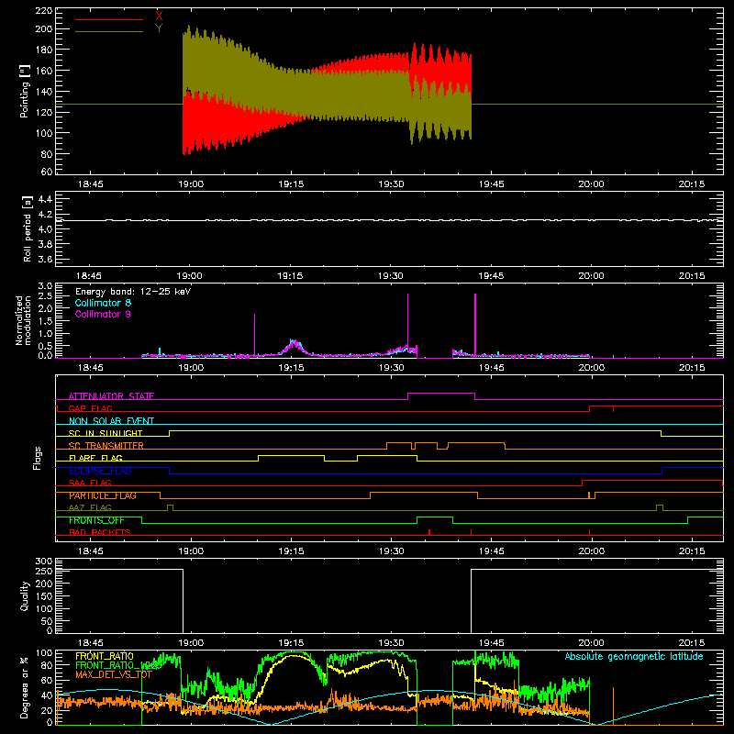Click the NON_SOLAR_EVENT flag label

click(x=111, y=421)
